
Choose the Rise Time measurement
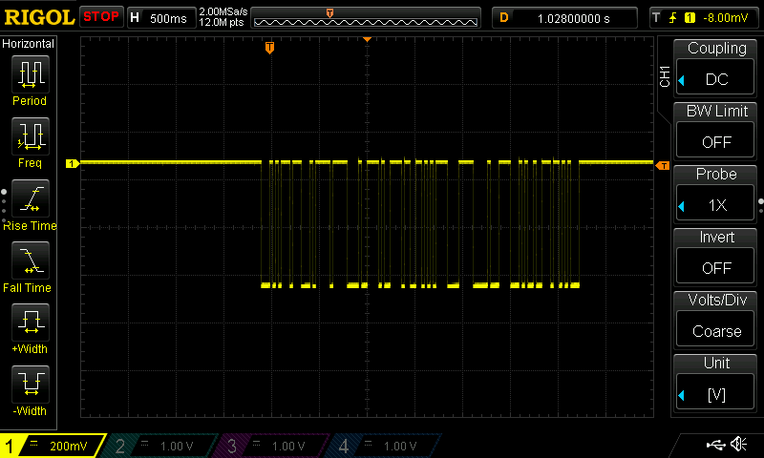click(x=29, y=203)
